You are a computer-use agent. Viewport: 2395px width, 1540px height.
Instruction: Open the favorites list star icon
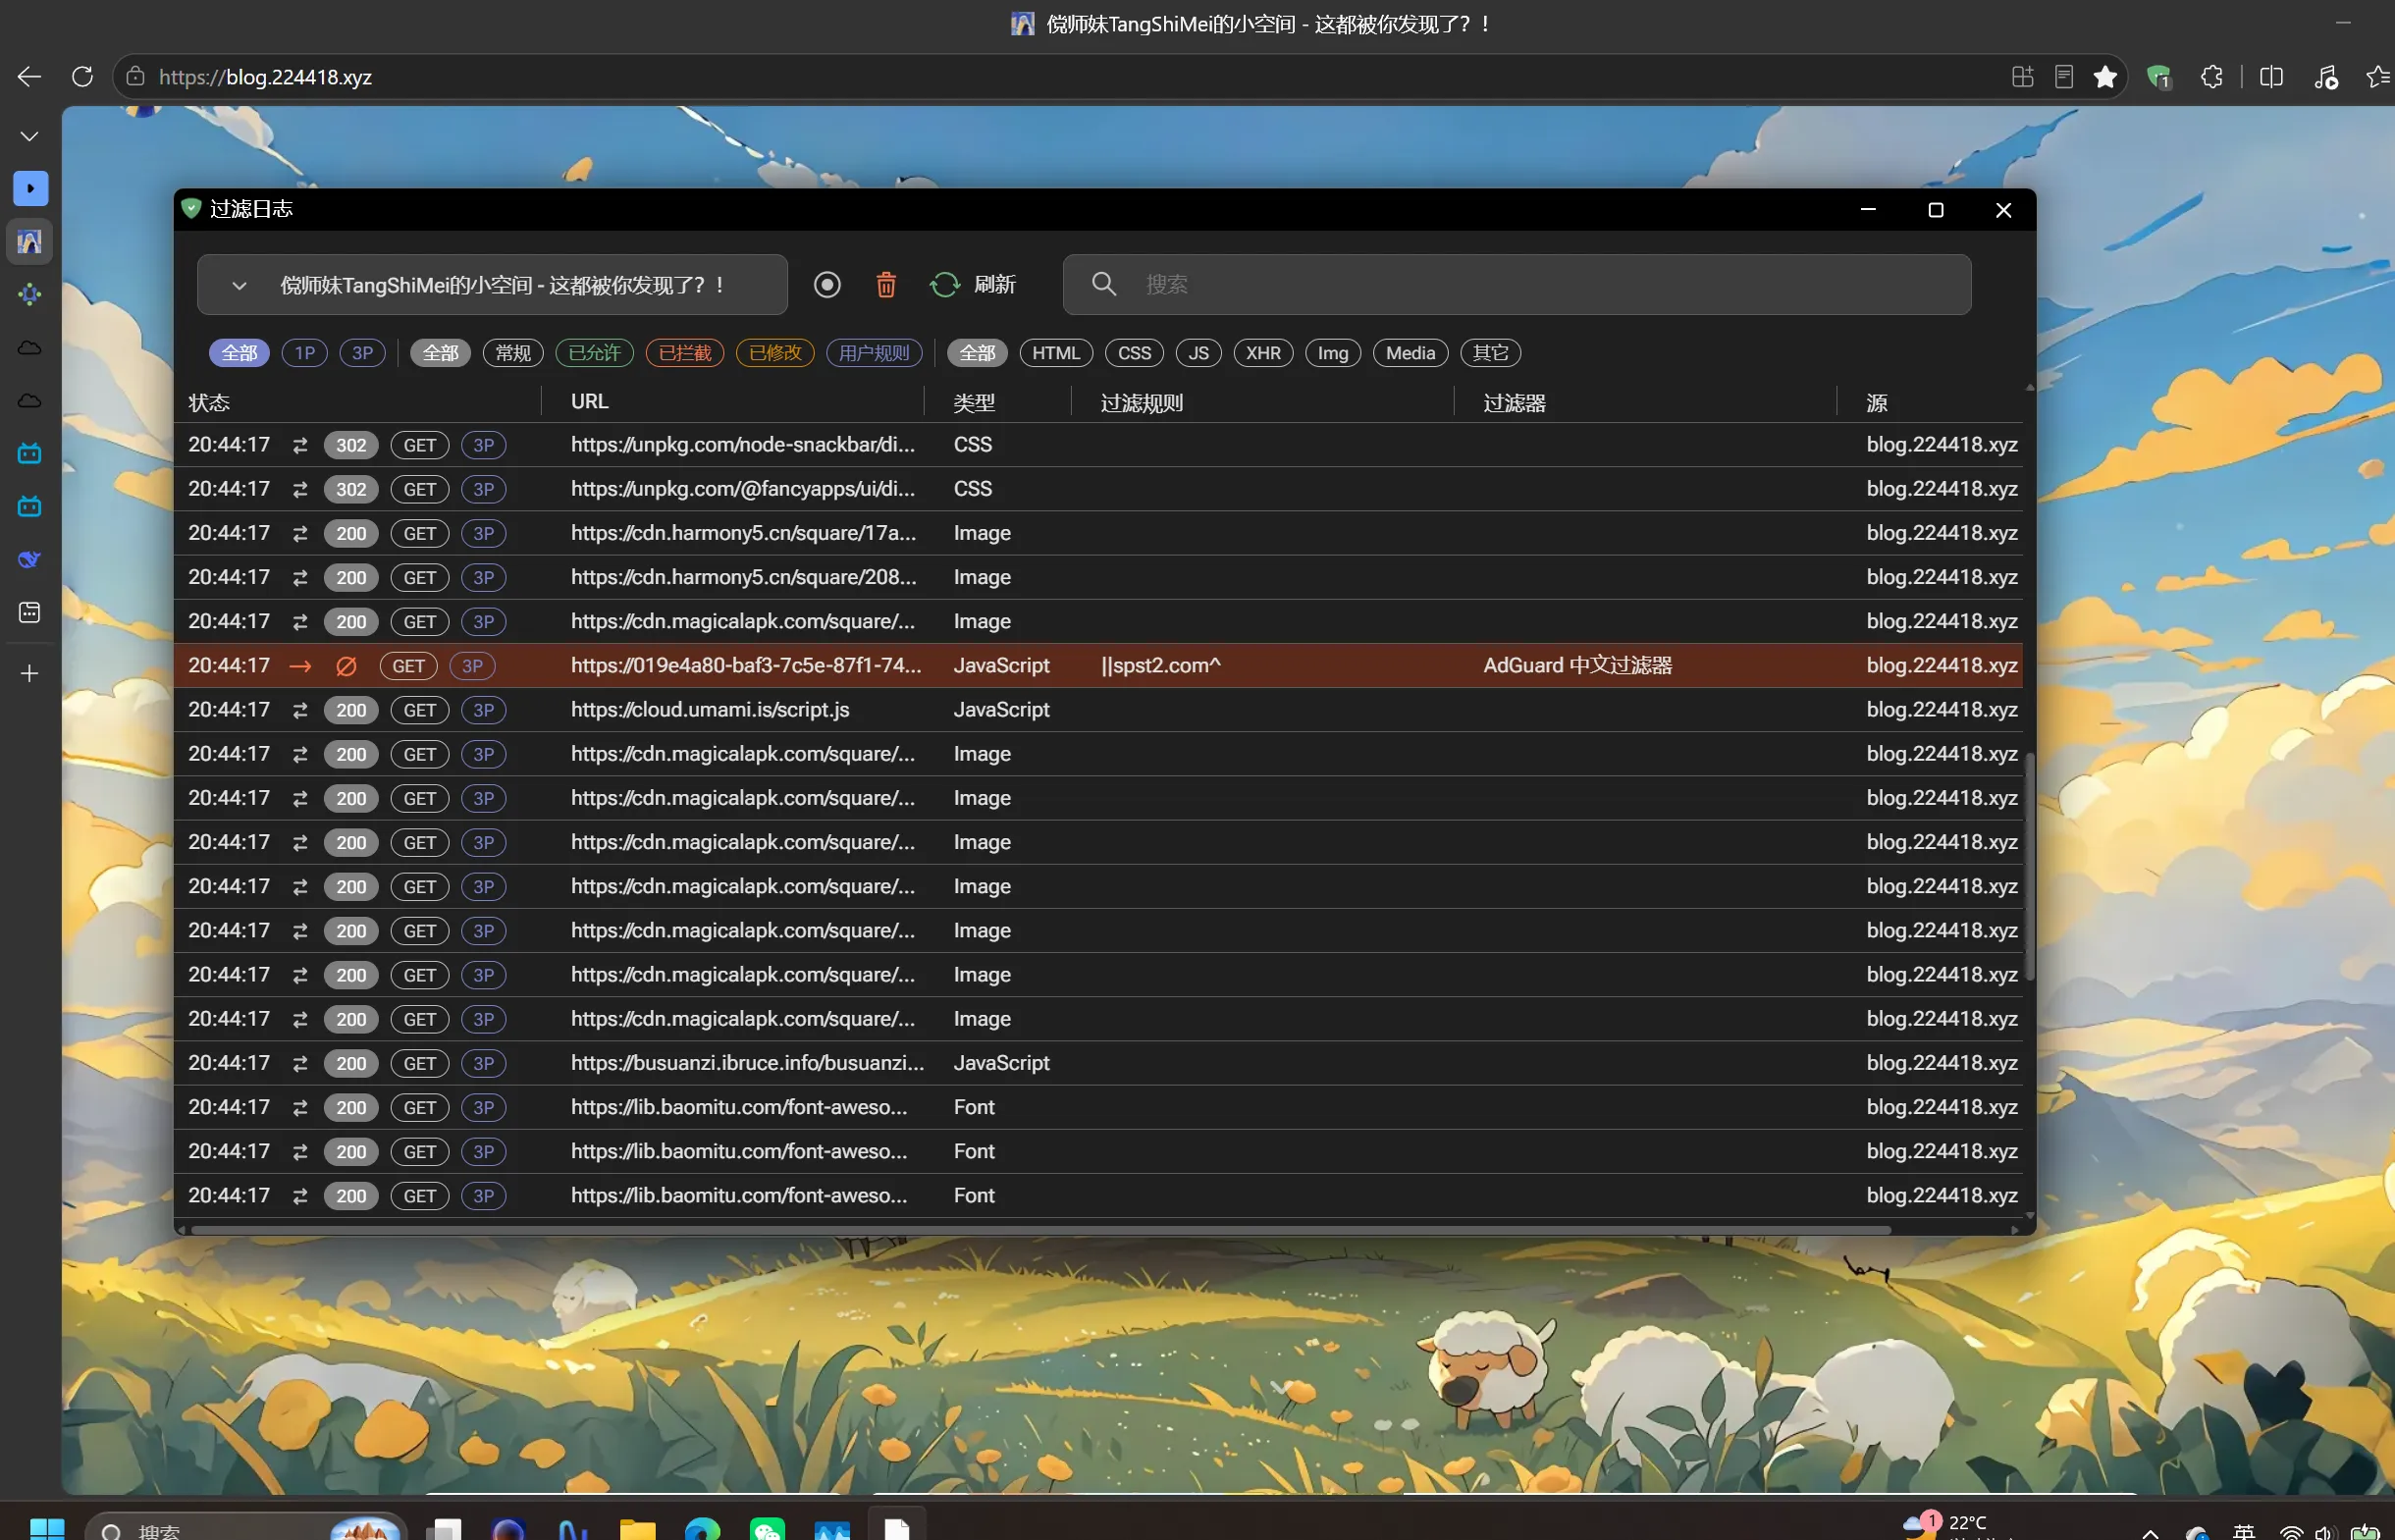[2379, 77]
